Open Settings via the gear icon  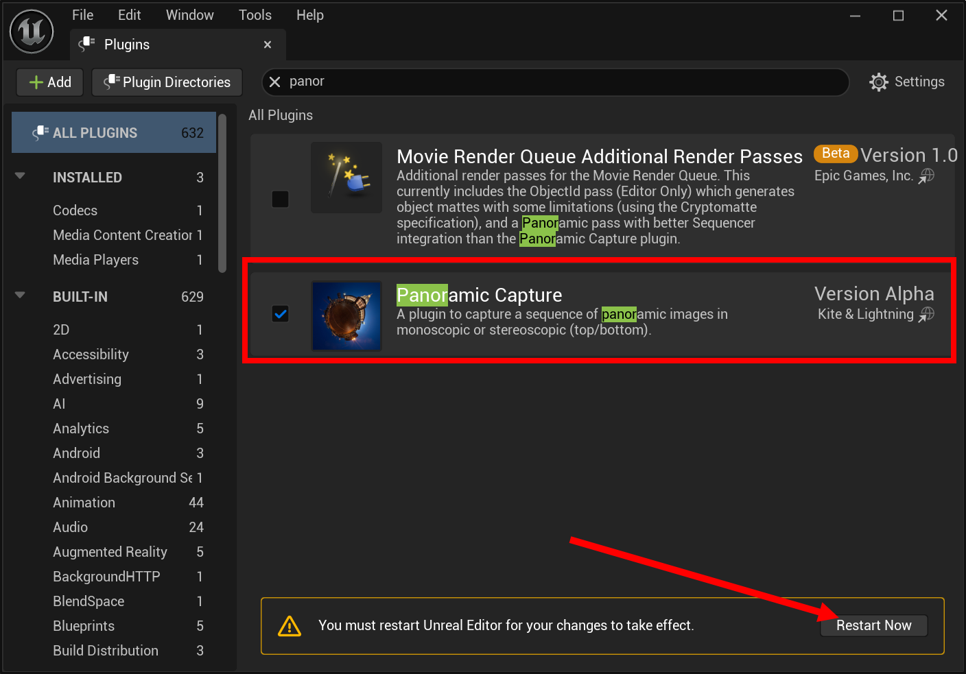tap(878, 82)
